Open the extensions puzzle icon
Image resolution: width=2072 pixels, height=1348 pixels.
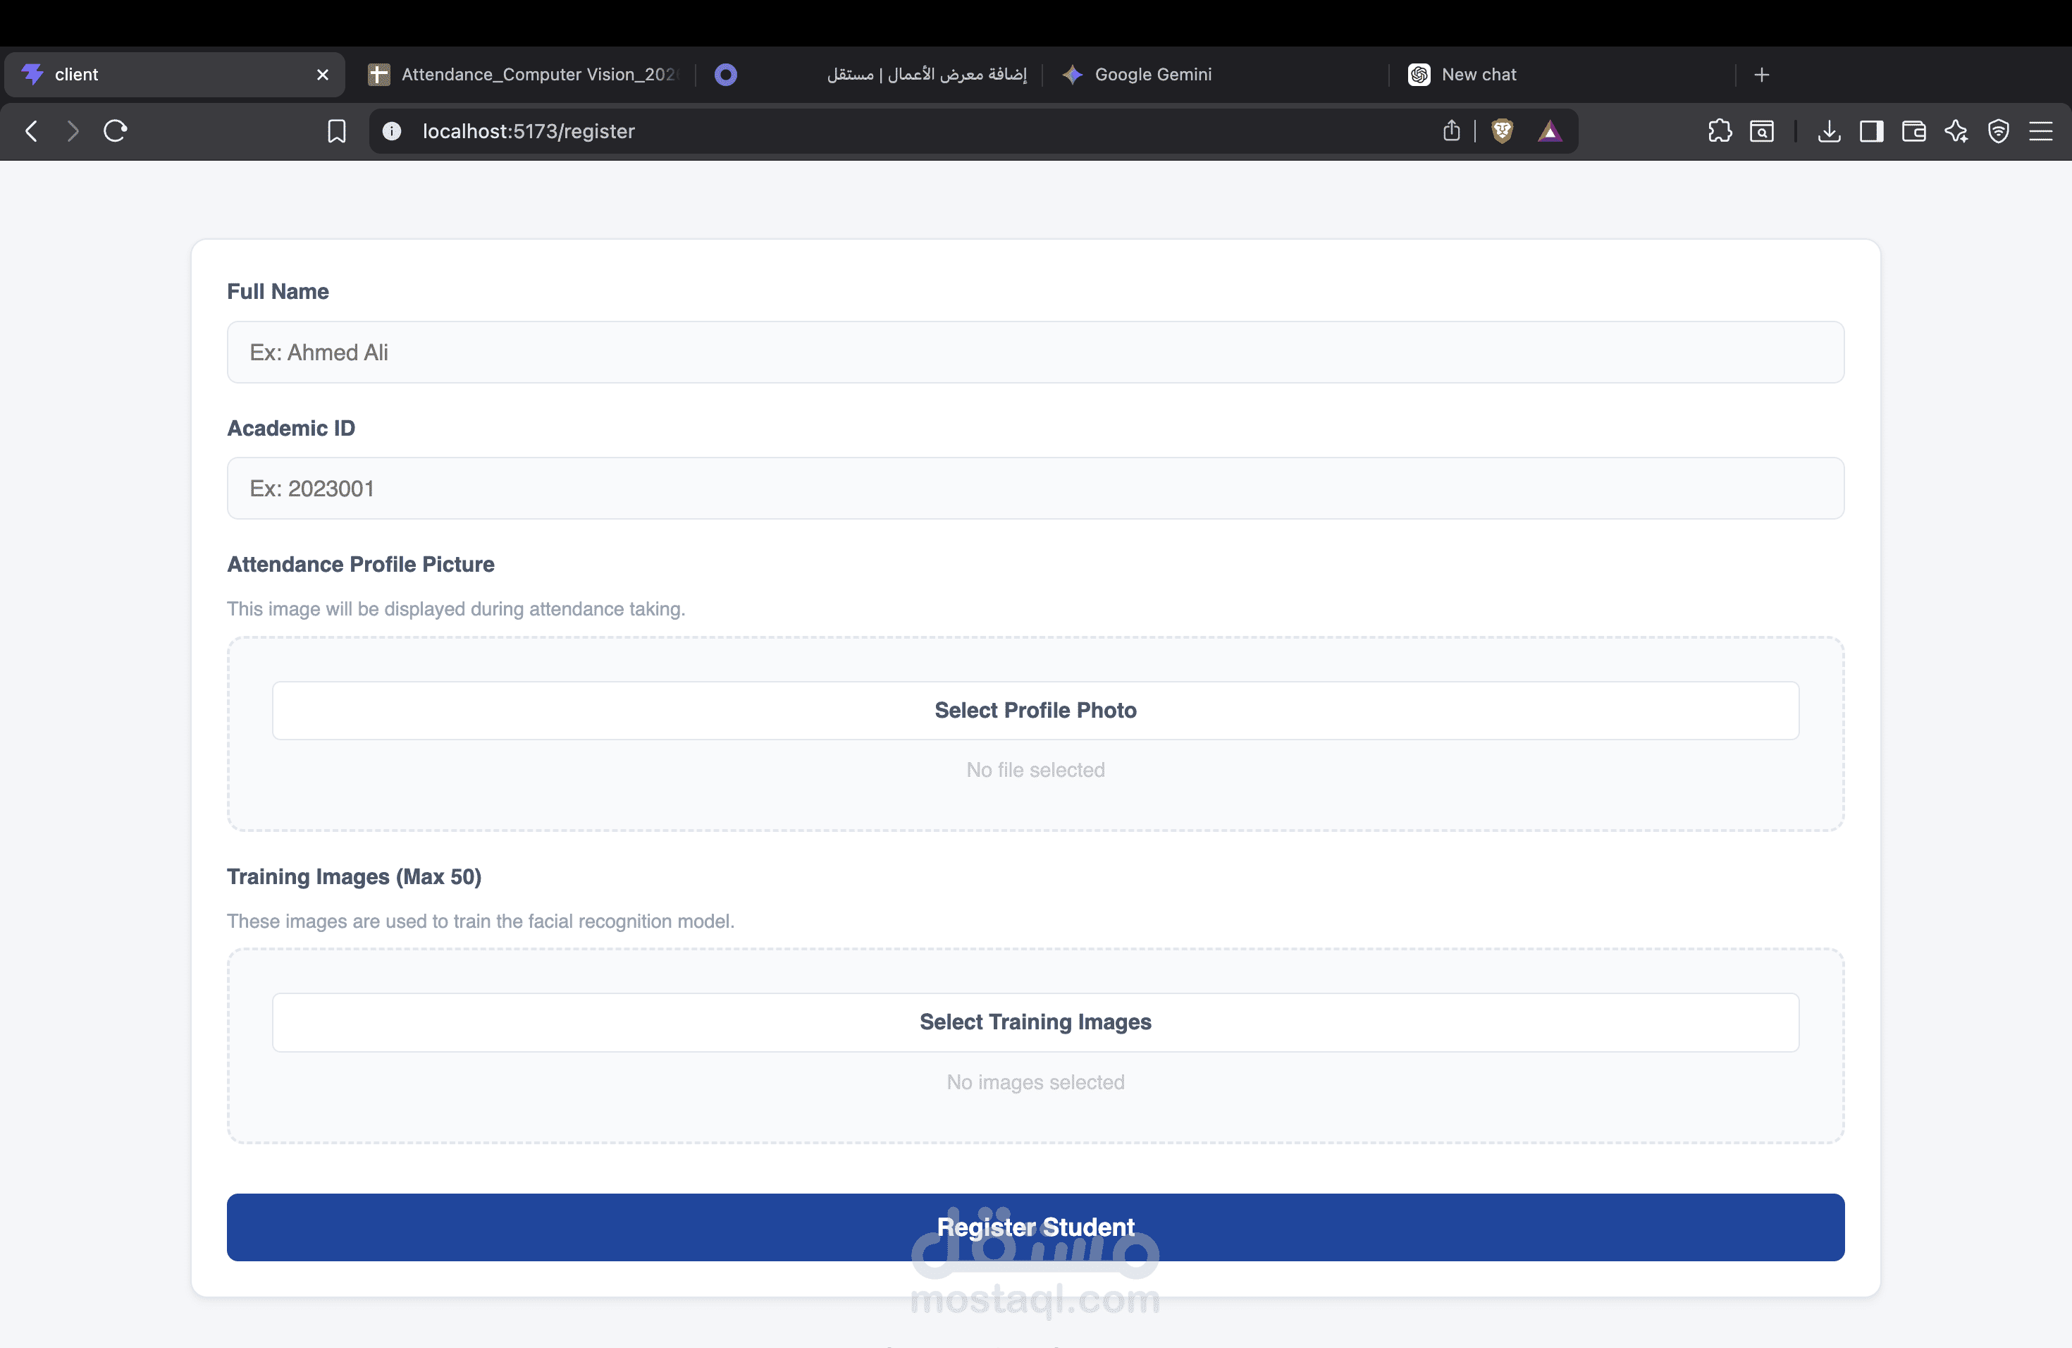pos(1720,130)
